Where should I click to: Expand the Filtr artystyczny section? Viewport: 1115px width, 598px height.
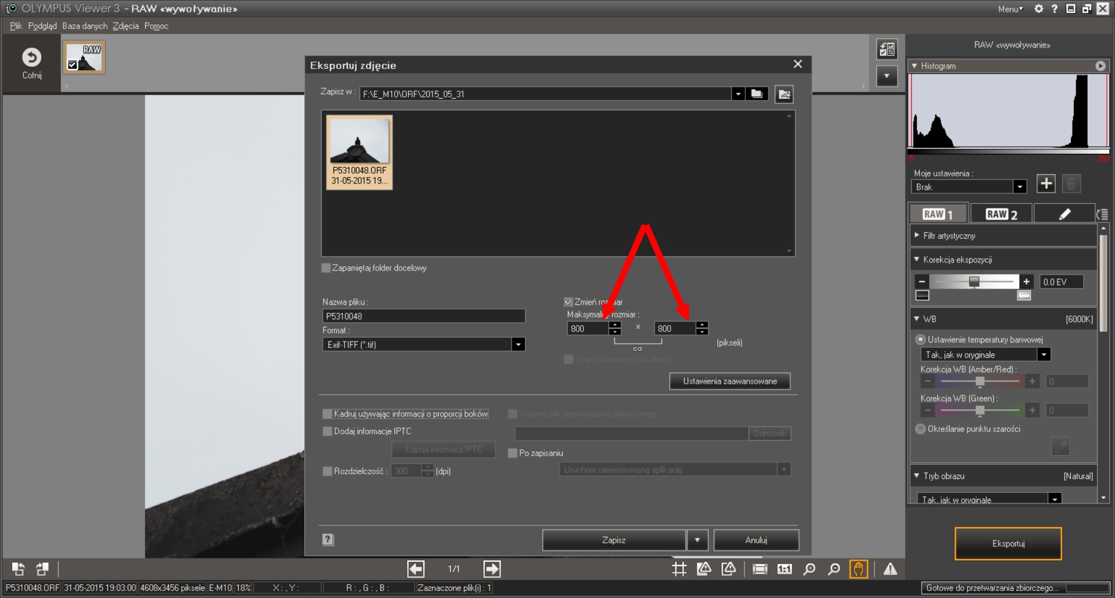[917, 236]
